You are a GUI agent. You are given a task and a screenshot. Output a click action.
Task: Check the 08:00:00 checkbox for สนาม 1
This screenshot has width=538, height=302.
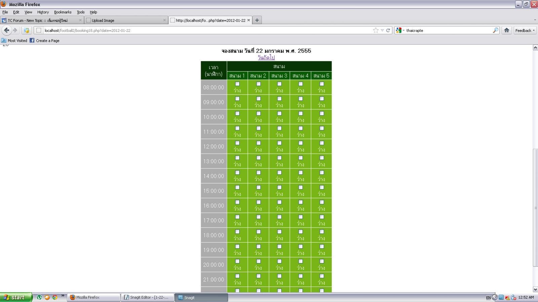tap(237, 84)
